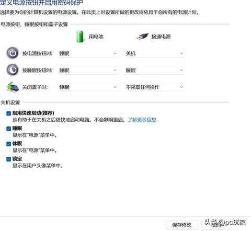This screenshot has height=231, width=251.
Task: Open power button on-battery action dropdown
Action: (x=88, y=53)
